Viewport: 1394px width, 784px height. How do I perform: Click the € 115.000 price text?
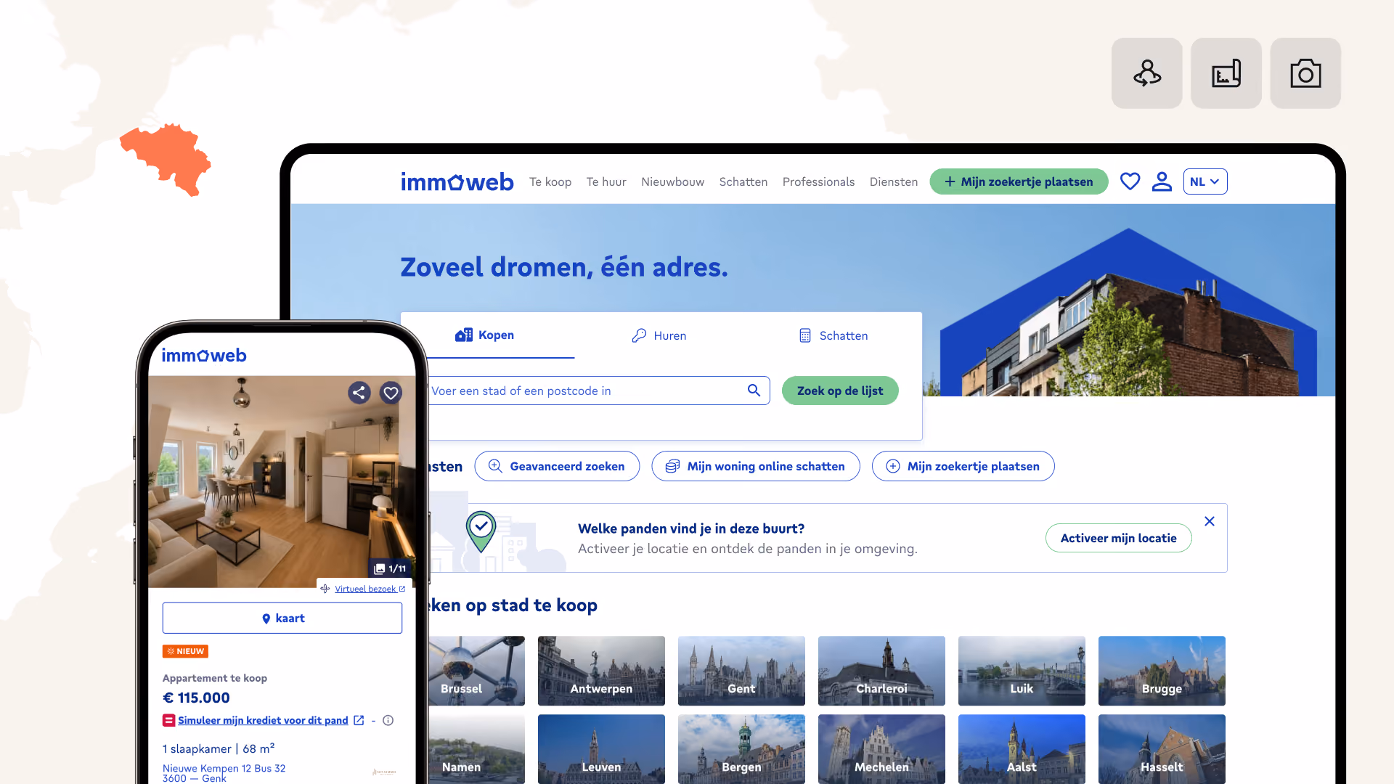(196, 698)
